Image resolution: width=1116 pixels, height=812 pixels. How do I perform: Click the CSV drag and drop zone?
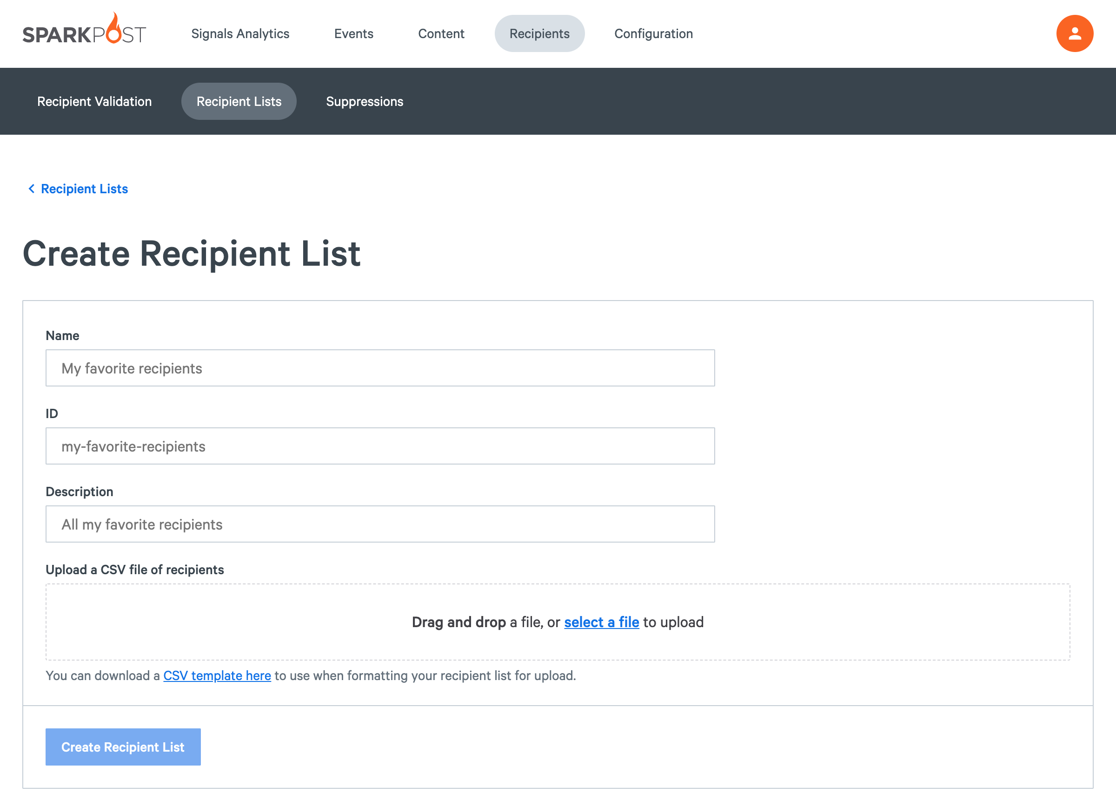[558, 622]
